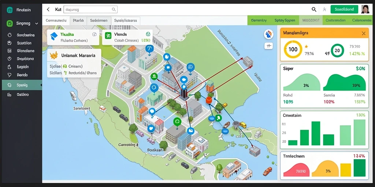Click the magnifier icon in search field
The width and height of the screenshot is (375, 187).
(114, 9)
